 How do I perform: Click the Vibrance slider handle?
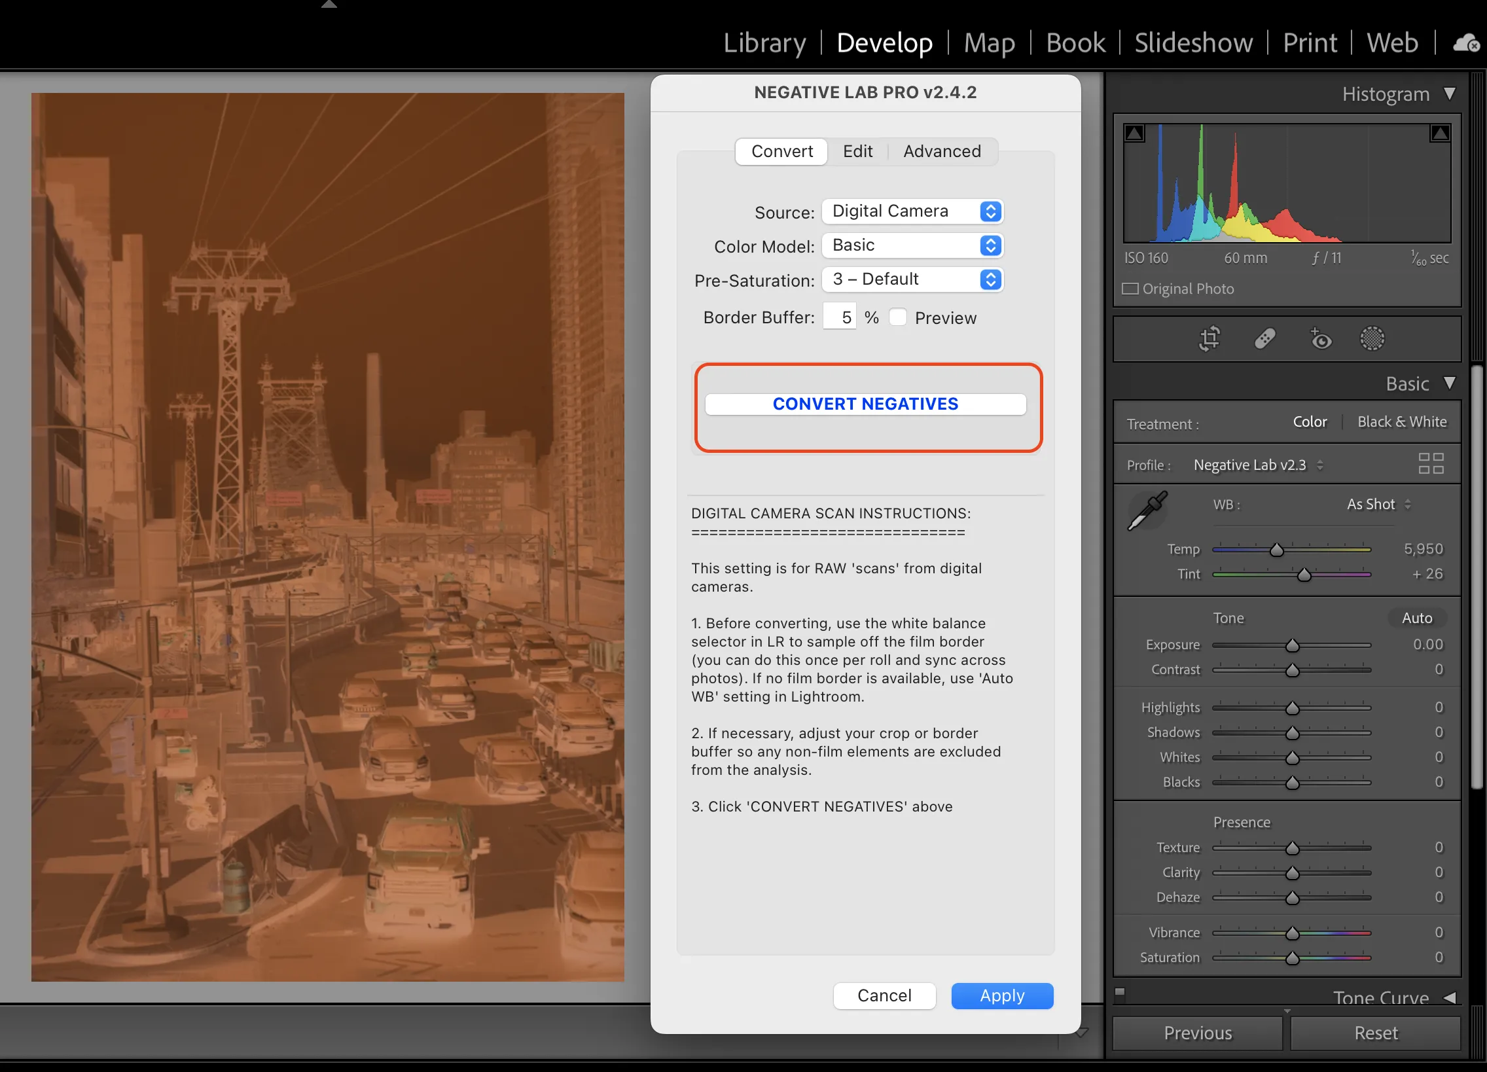[x=1292, y=933]
